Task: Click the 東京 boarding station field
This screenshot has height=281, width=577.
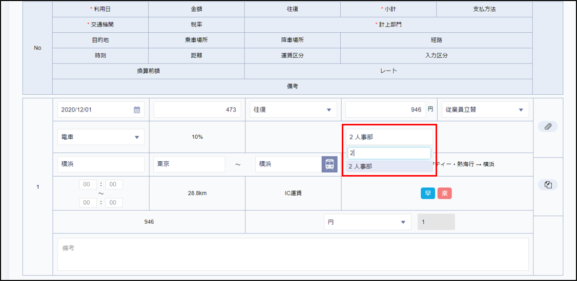Action: point(189,164)
